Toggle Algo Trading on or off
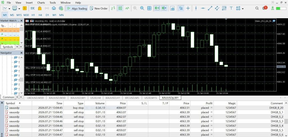 77,8
